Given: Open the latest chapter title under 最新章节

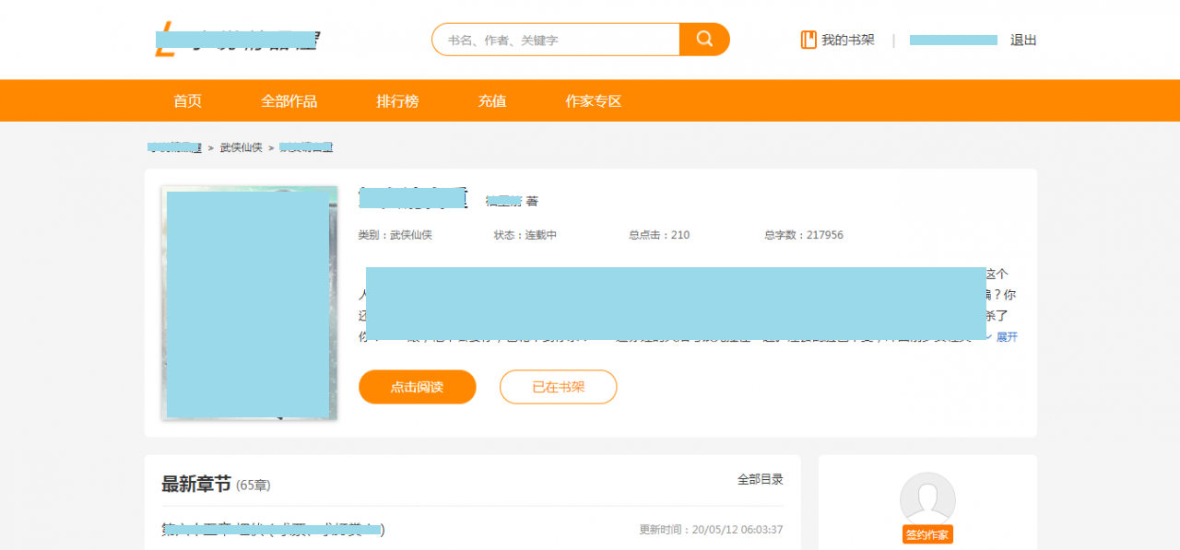Looking at the screenshot, I should (x=272, y=530).
